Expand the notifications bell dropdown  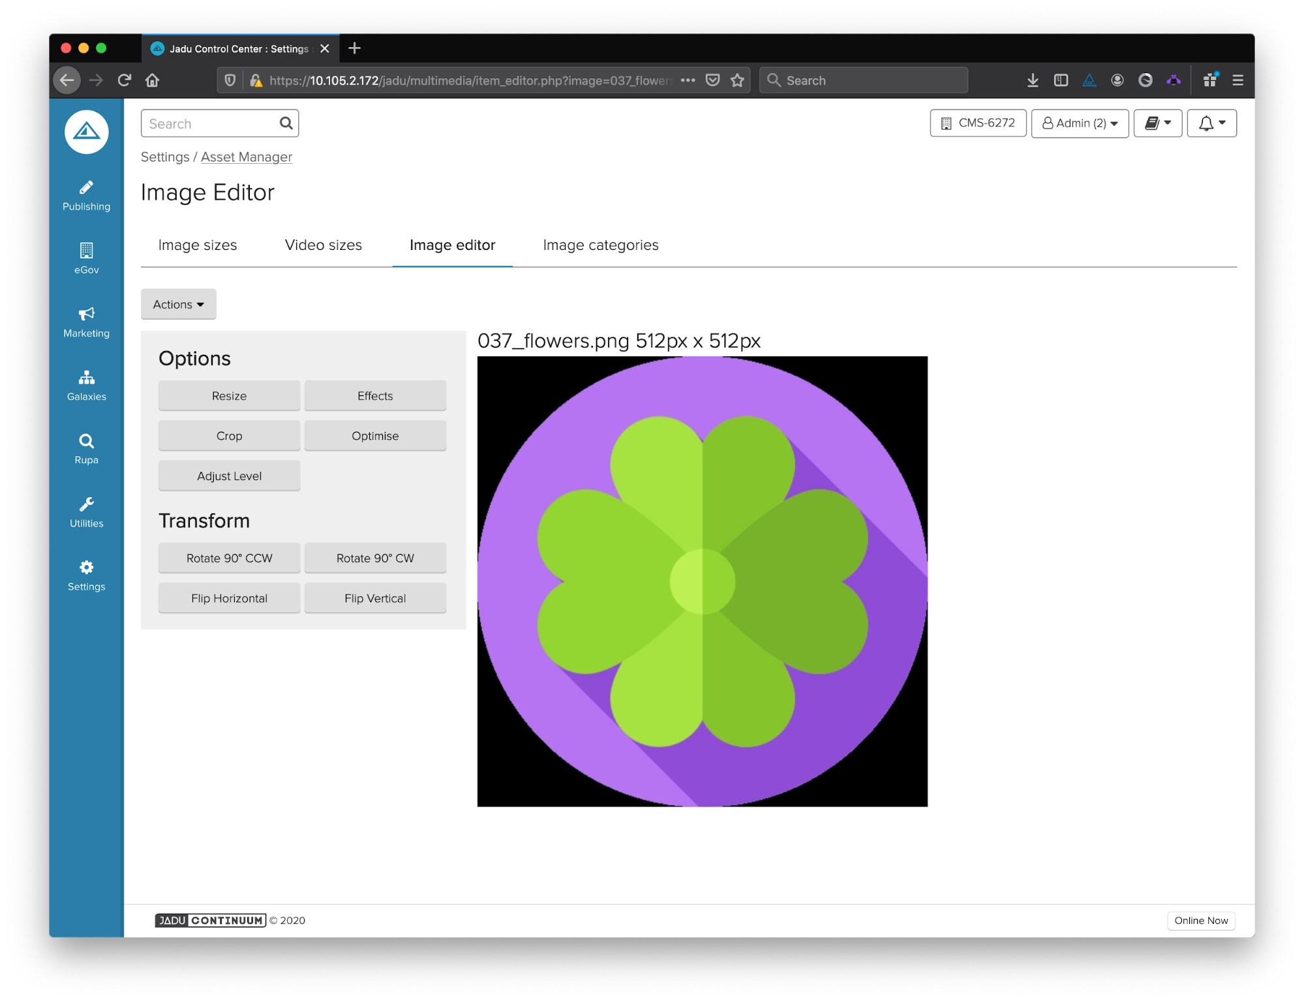(x=1211, y=123)
